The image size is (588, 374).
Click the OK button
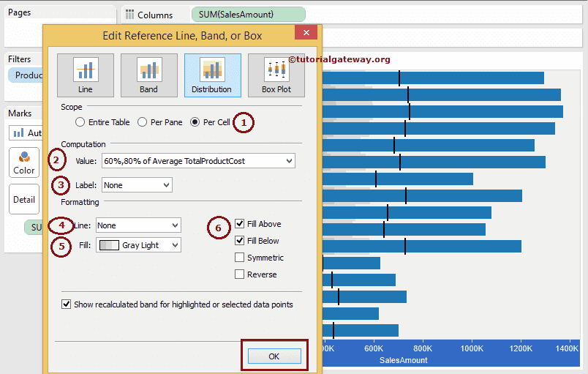point(274,356)
